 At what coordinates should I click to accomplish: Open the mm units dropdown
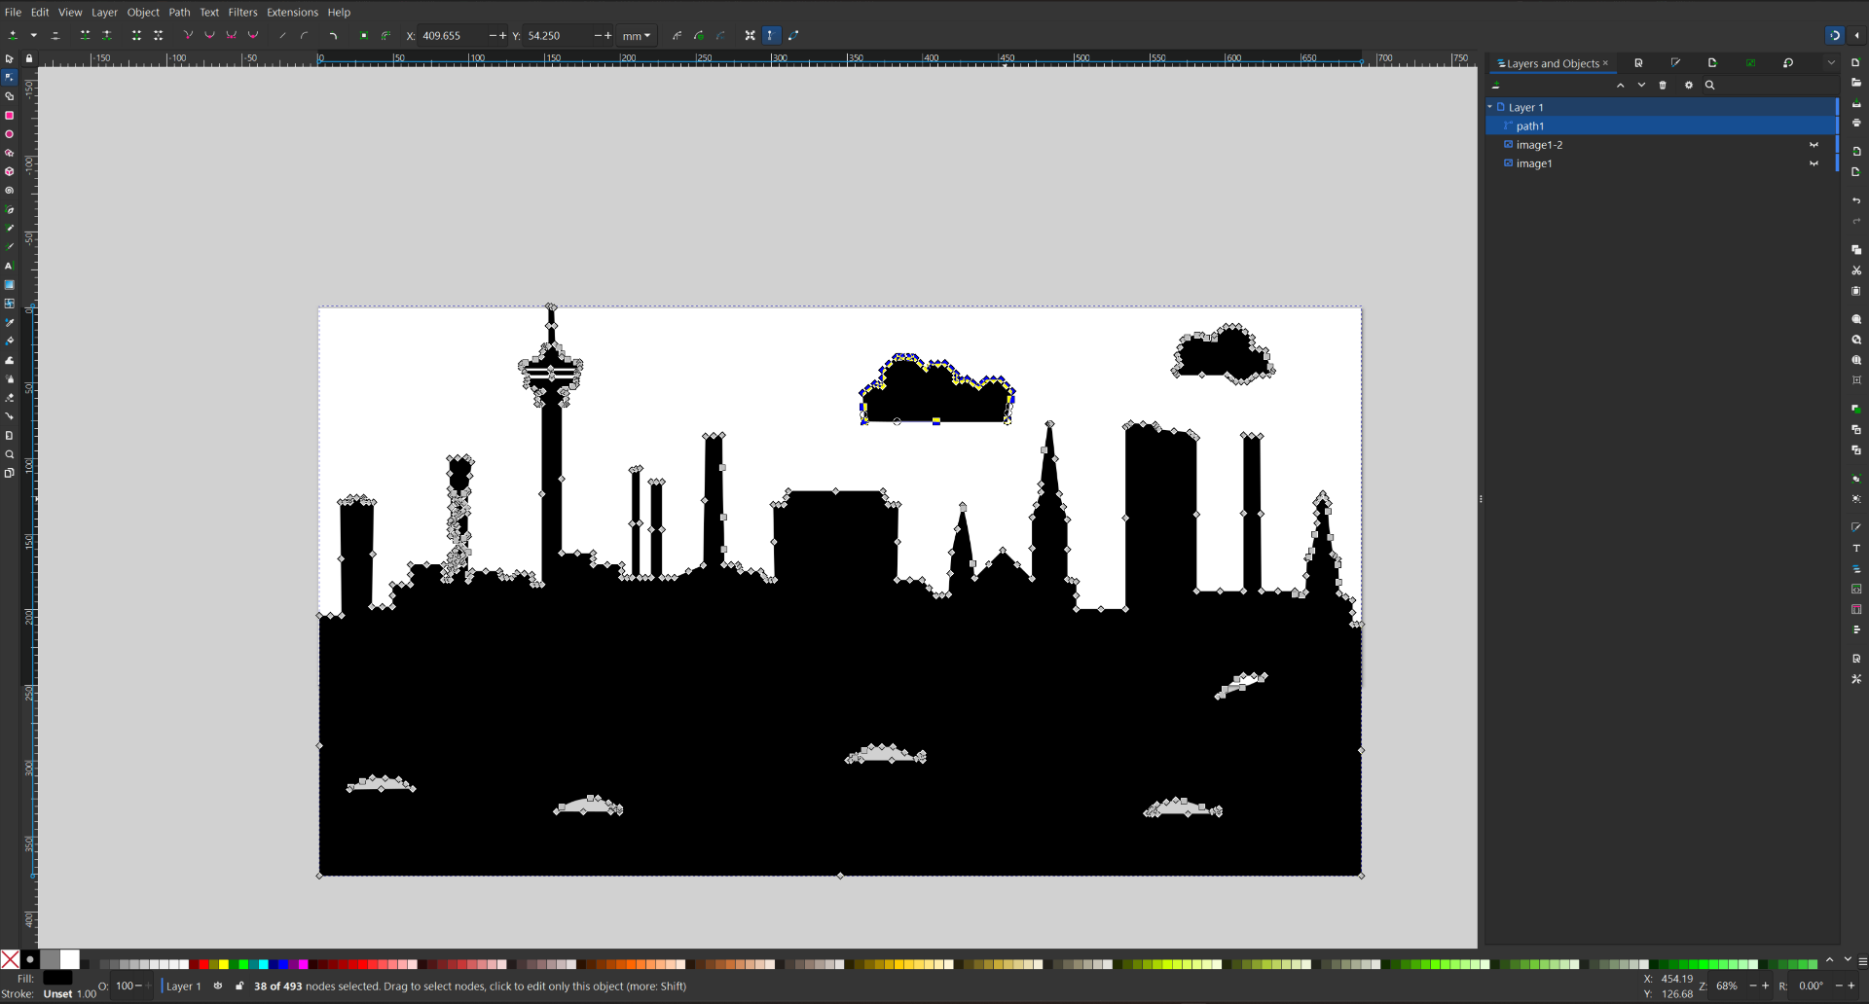coord(638,36)
